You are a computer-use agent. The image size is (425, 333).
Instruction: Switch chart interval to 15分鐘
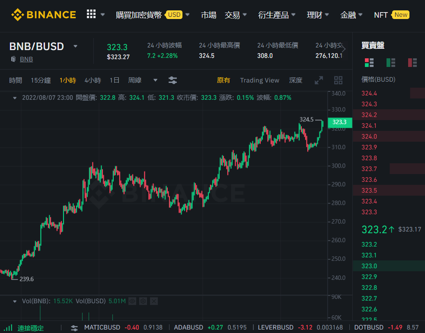click(41, 80)
